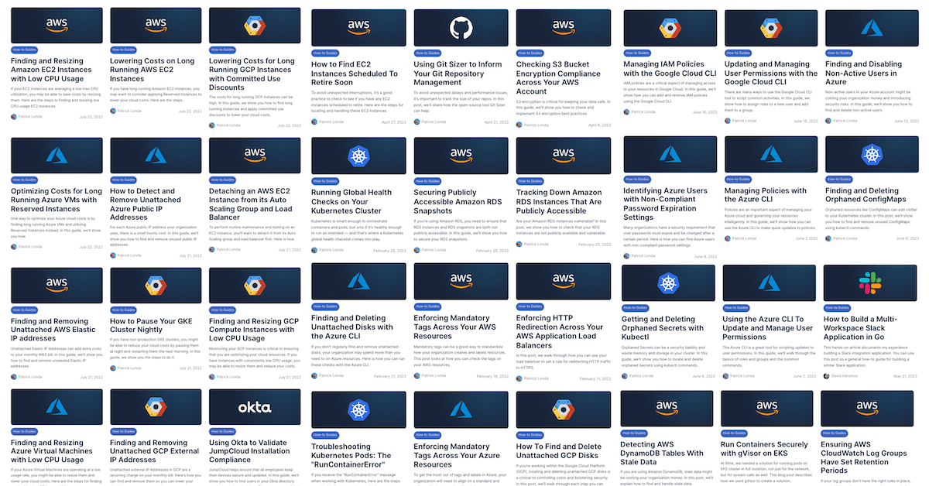
Task: Click the How-to Guides tag above Using Okta to Validate JumpCloud
Action: (x=223, y=433)
